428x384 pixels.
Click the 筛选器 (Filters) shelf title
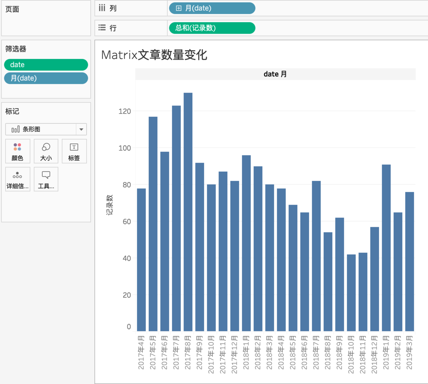pos(16,49)
